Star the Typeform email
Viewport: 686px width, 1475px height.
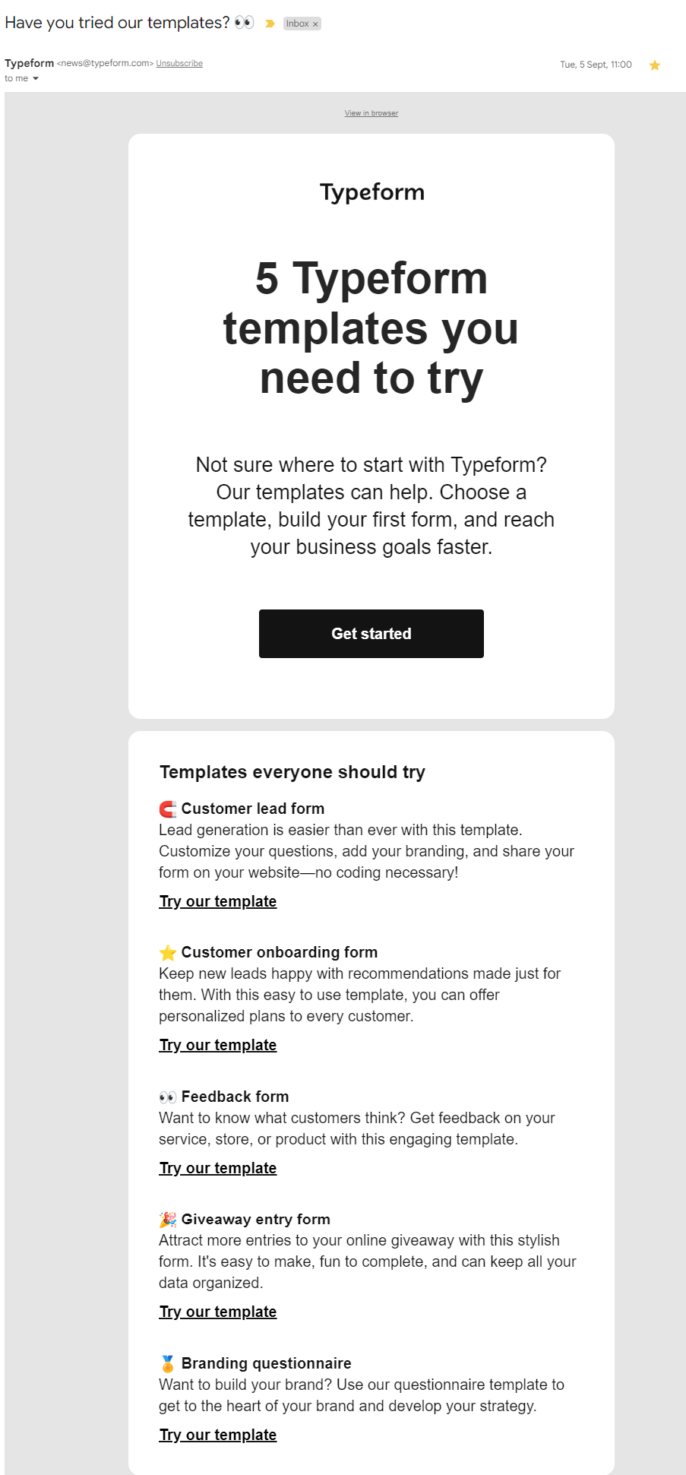tap(654, 65)
